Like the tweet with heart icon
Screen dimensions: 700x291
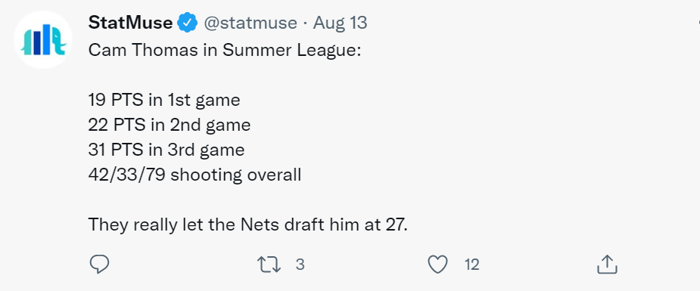point(437,265)
